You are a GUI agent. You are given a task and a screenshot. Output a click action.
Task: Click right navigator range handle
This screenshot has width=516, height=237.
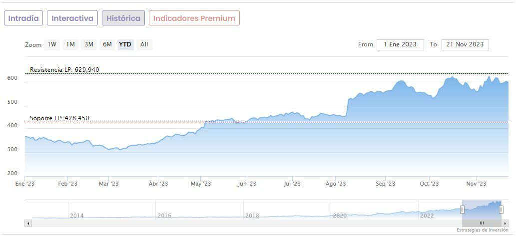coord(501,210)
